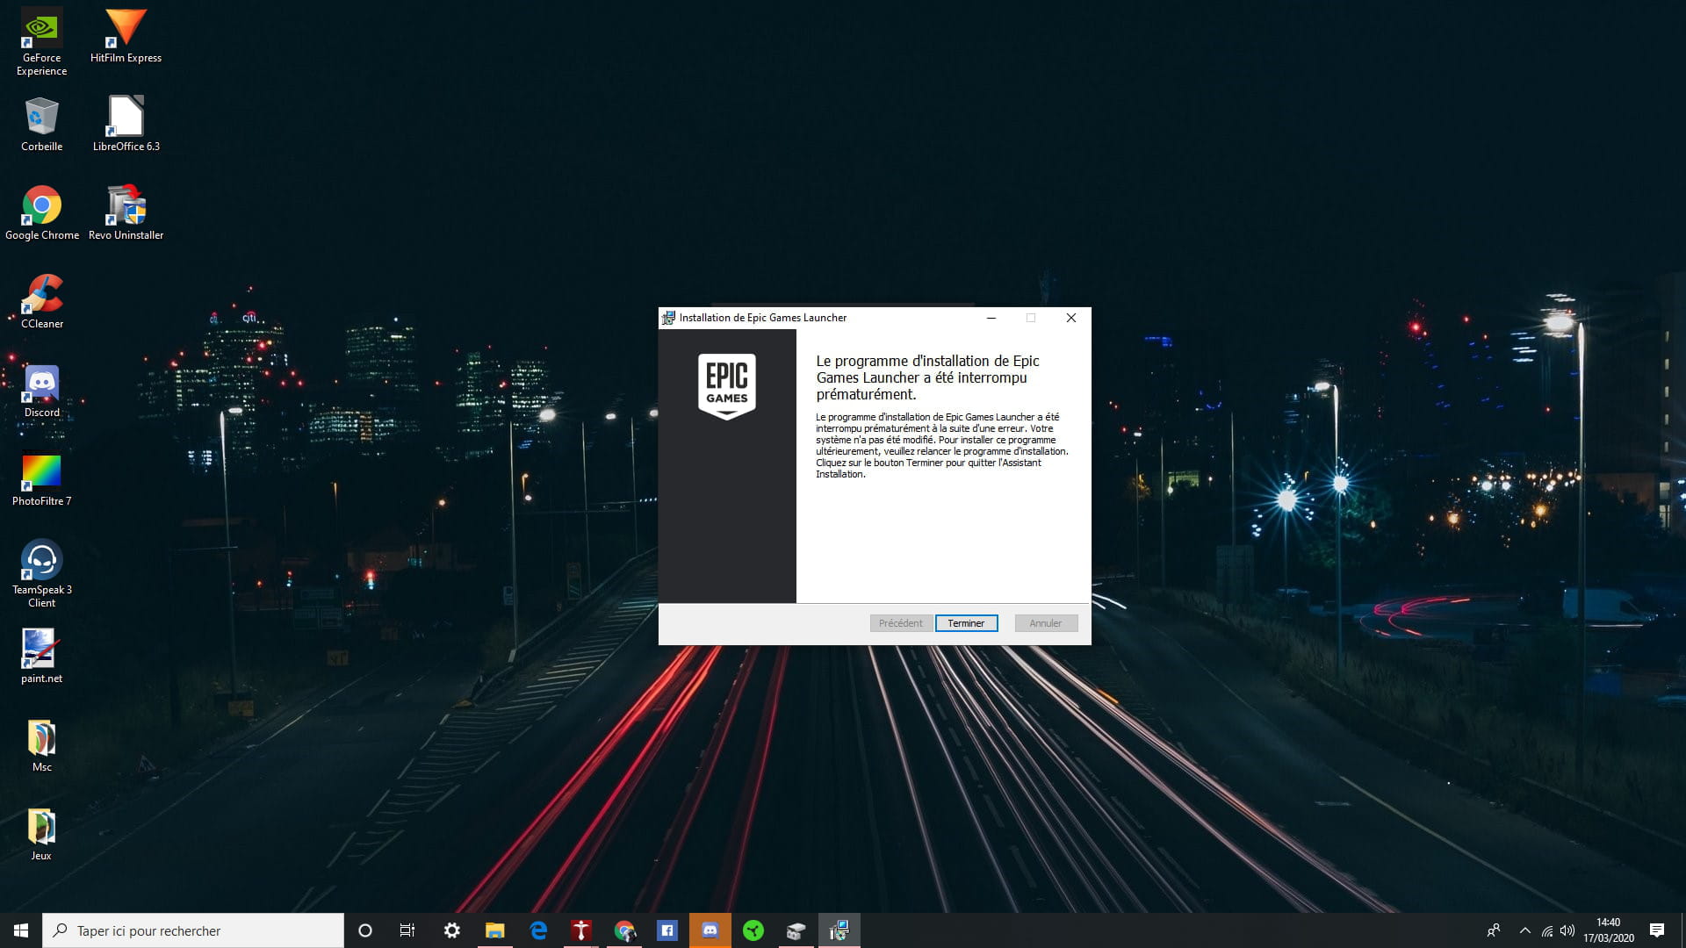Image resolution: width=1686 pixels, height=948 pixels.
Task: Select the PhotoFiltre 7 desktop icon
Action: click(41, 479)
